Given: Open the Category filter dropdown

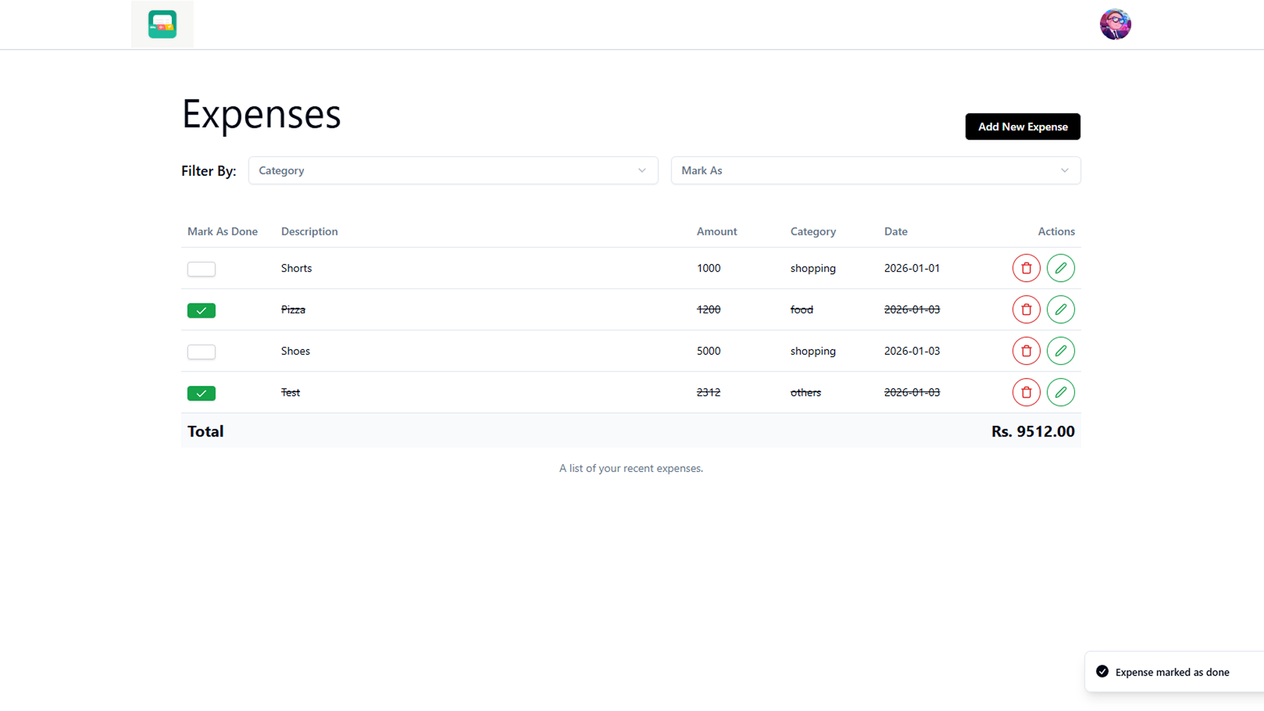Looking at the screenshot, I should point(452,171).
